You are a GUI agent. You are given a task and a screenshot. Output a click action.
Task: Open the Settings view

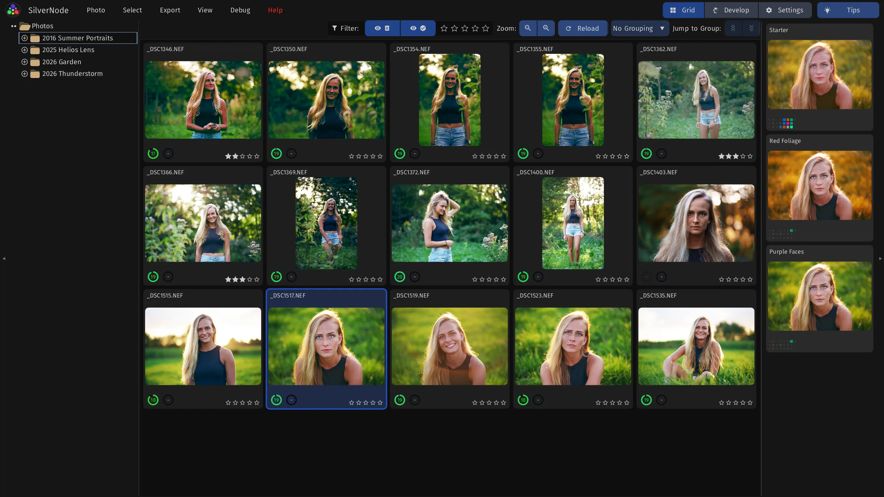tap(785, 10)
